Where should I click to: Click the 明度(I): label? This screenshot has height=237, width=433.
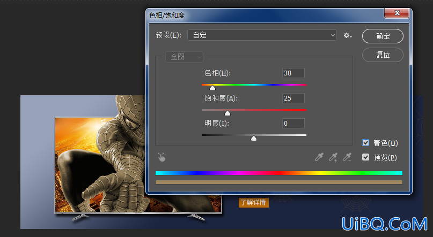pyautogui.click(x=217, y=124)
